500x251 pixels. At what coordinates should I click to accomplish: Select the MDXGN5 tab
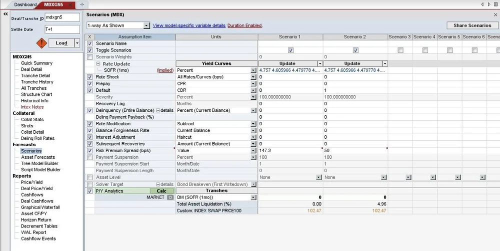pos(53,5)
